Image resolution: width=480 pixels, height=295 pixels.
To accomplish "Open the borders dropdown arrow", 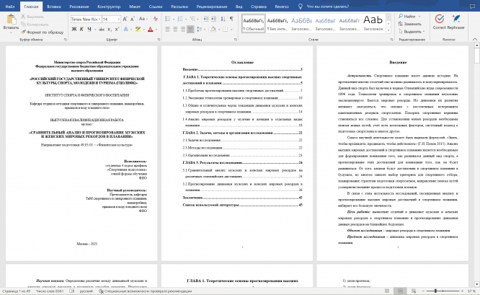I will pos(231,30).
